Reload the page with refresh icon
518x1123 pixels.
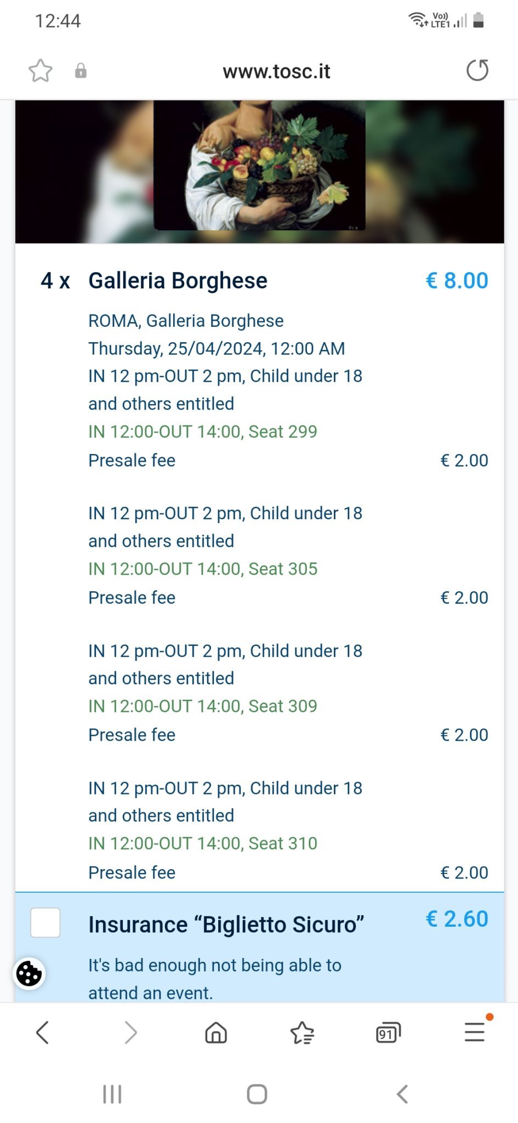(x=477, y=70)
